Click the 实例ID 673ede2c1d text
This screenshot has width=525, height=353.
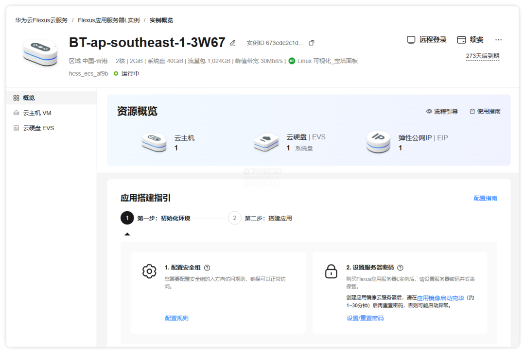click(275, 43)
